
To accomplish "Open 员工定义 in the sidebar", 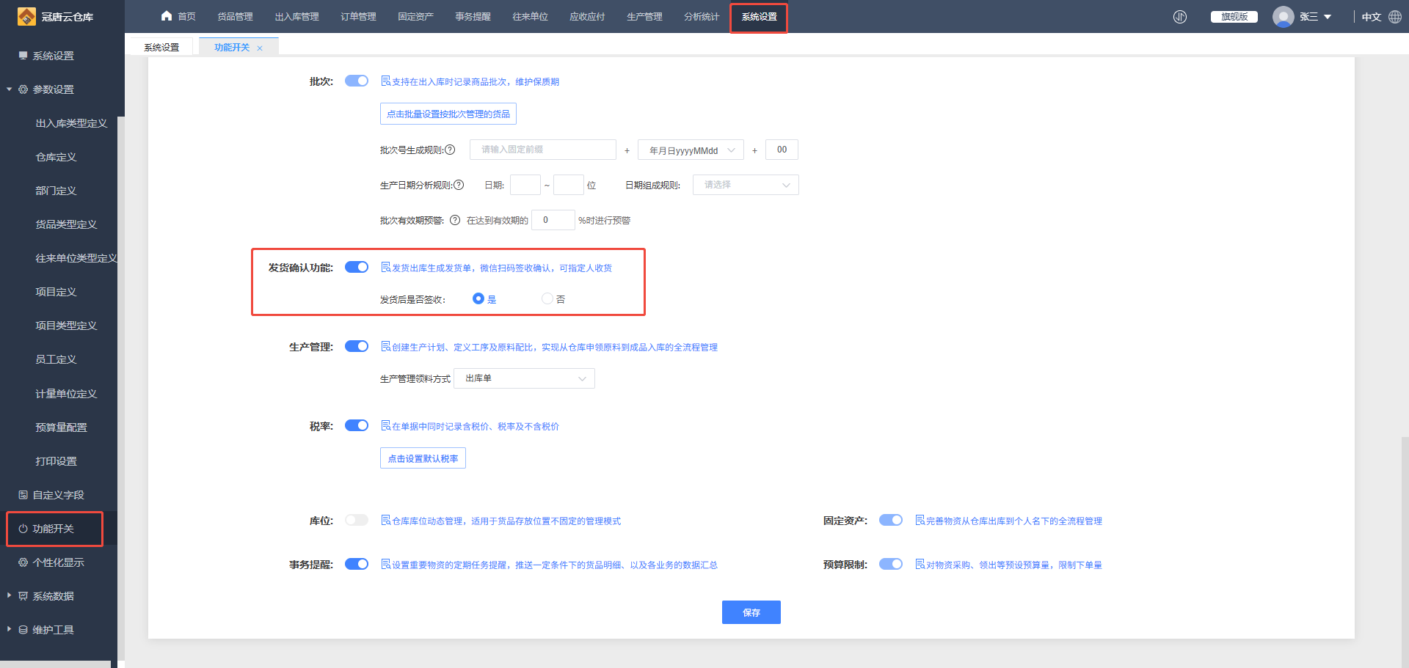I will (x=56, y=359).
